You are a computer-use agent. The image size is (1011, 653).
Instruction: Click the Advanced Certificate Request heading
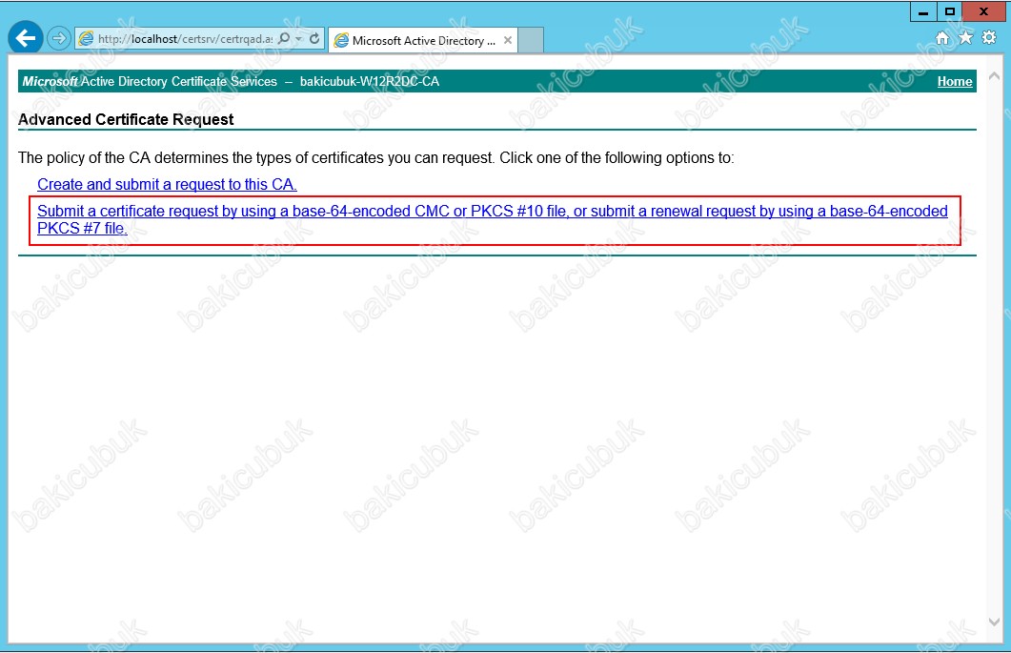tap(126, 119)
